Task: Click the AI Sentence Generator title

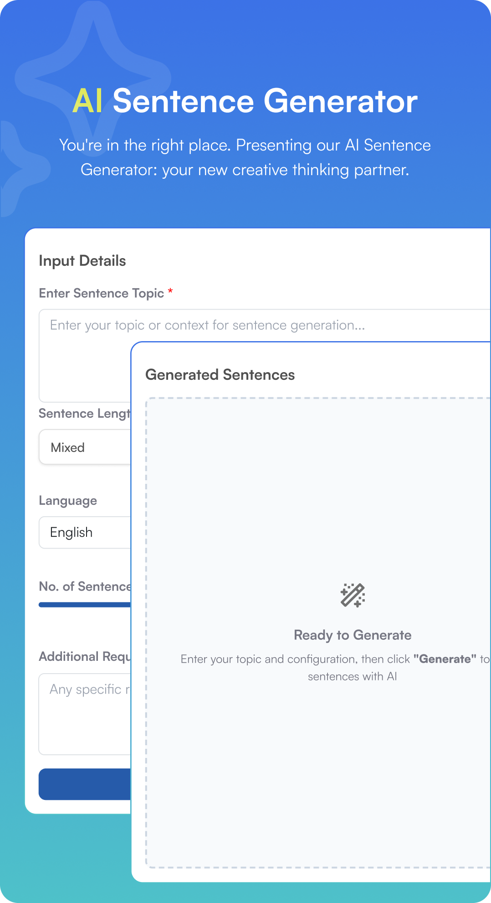Action: coord(245,101)
